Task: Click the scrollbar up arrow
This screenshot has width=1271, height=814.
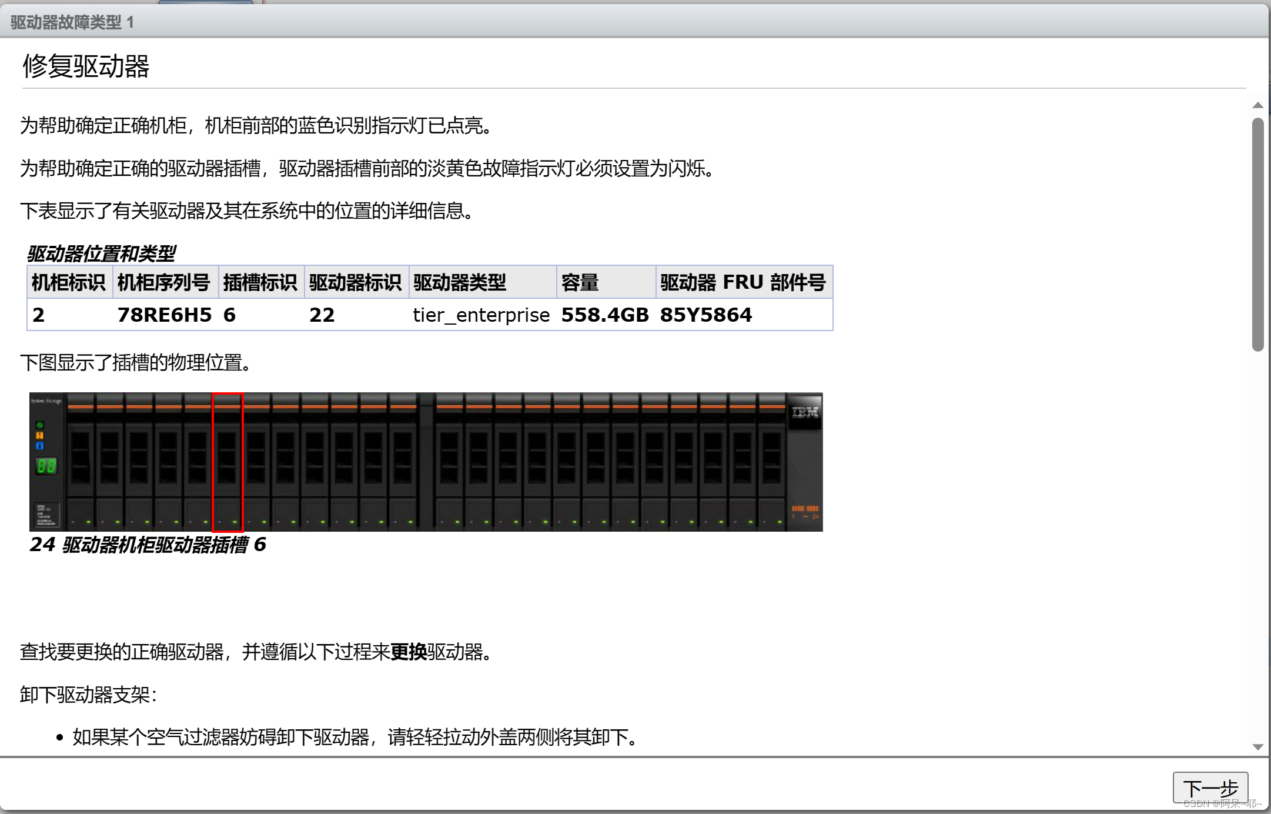Action: click(x=1257, y=105)
